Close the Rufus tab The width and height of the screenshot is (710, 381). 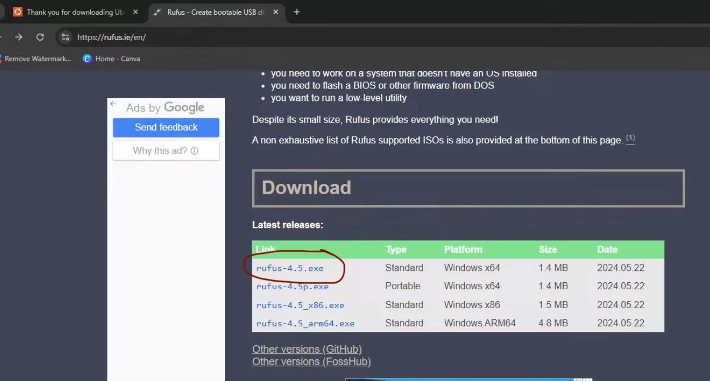click(x=276, y=12)
